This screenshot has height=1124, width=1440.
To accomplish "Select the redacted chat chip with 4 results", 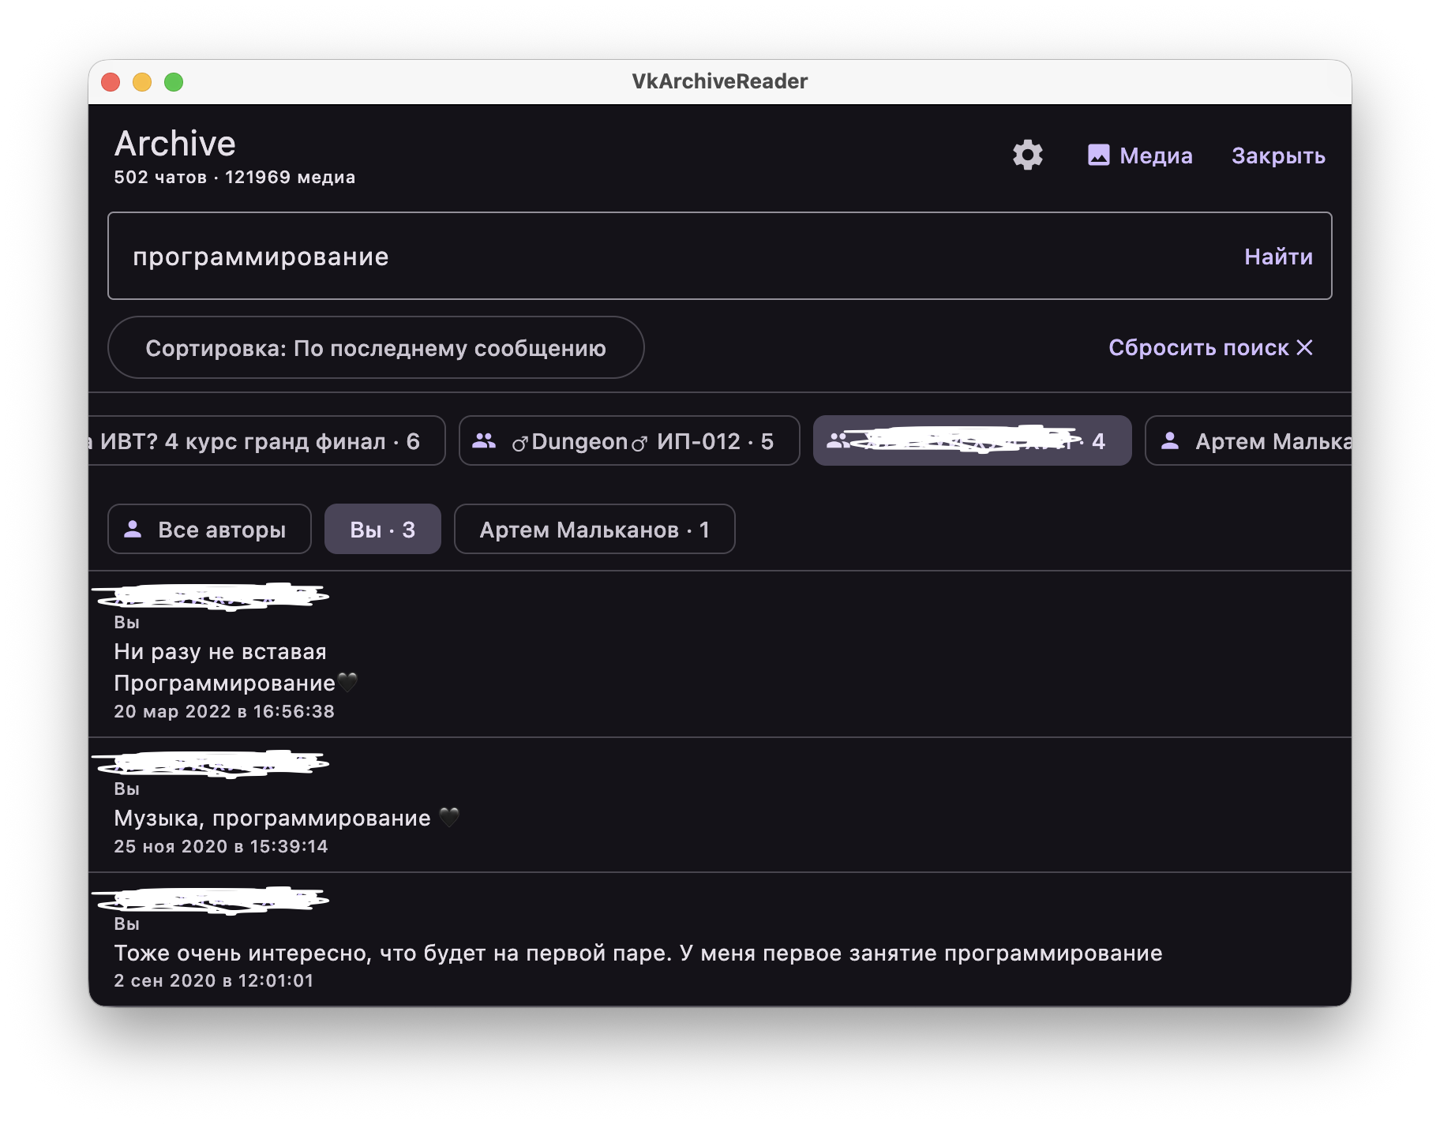I will click(x=972, y=440).
